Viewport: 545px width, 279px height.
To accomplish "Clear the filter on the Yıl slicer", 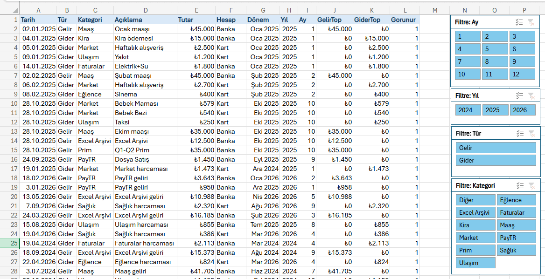I will pyautogui.click(x=531, y=95).
